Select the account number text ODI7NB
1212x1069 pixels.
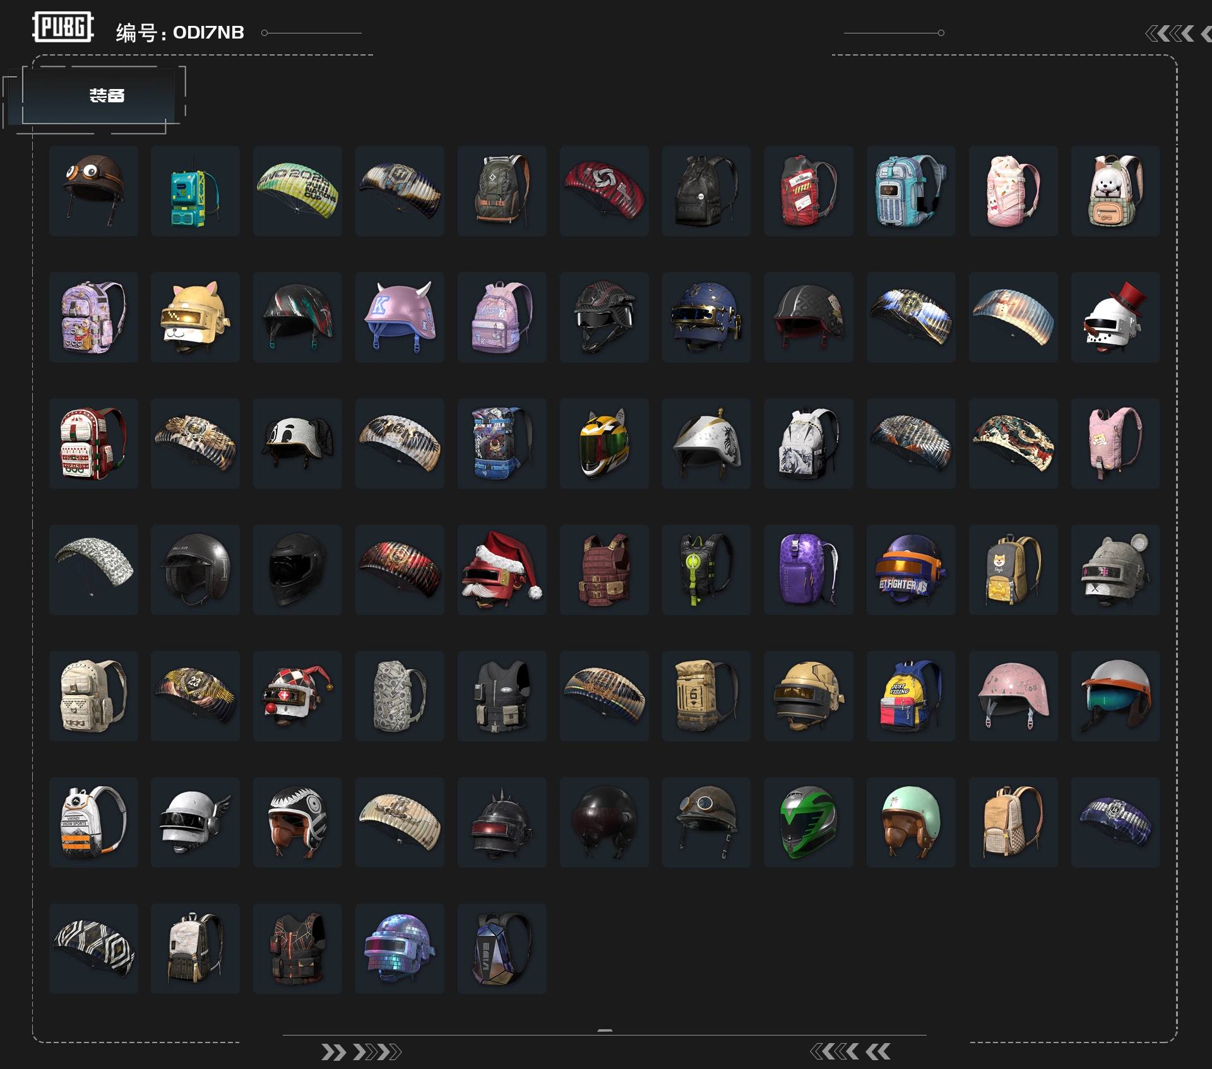point(208,32)
